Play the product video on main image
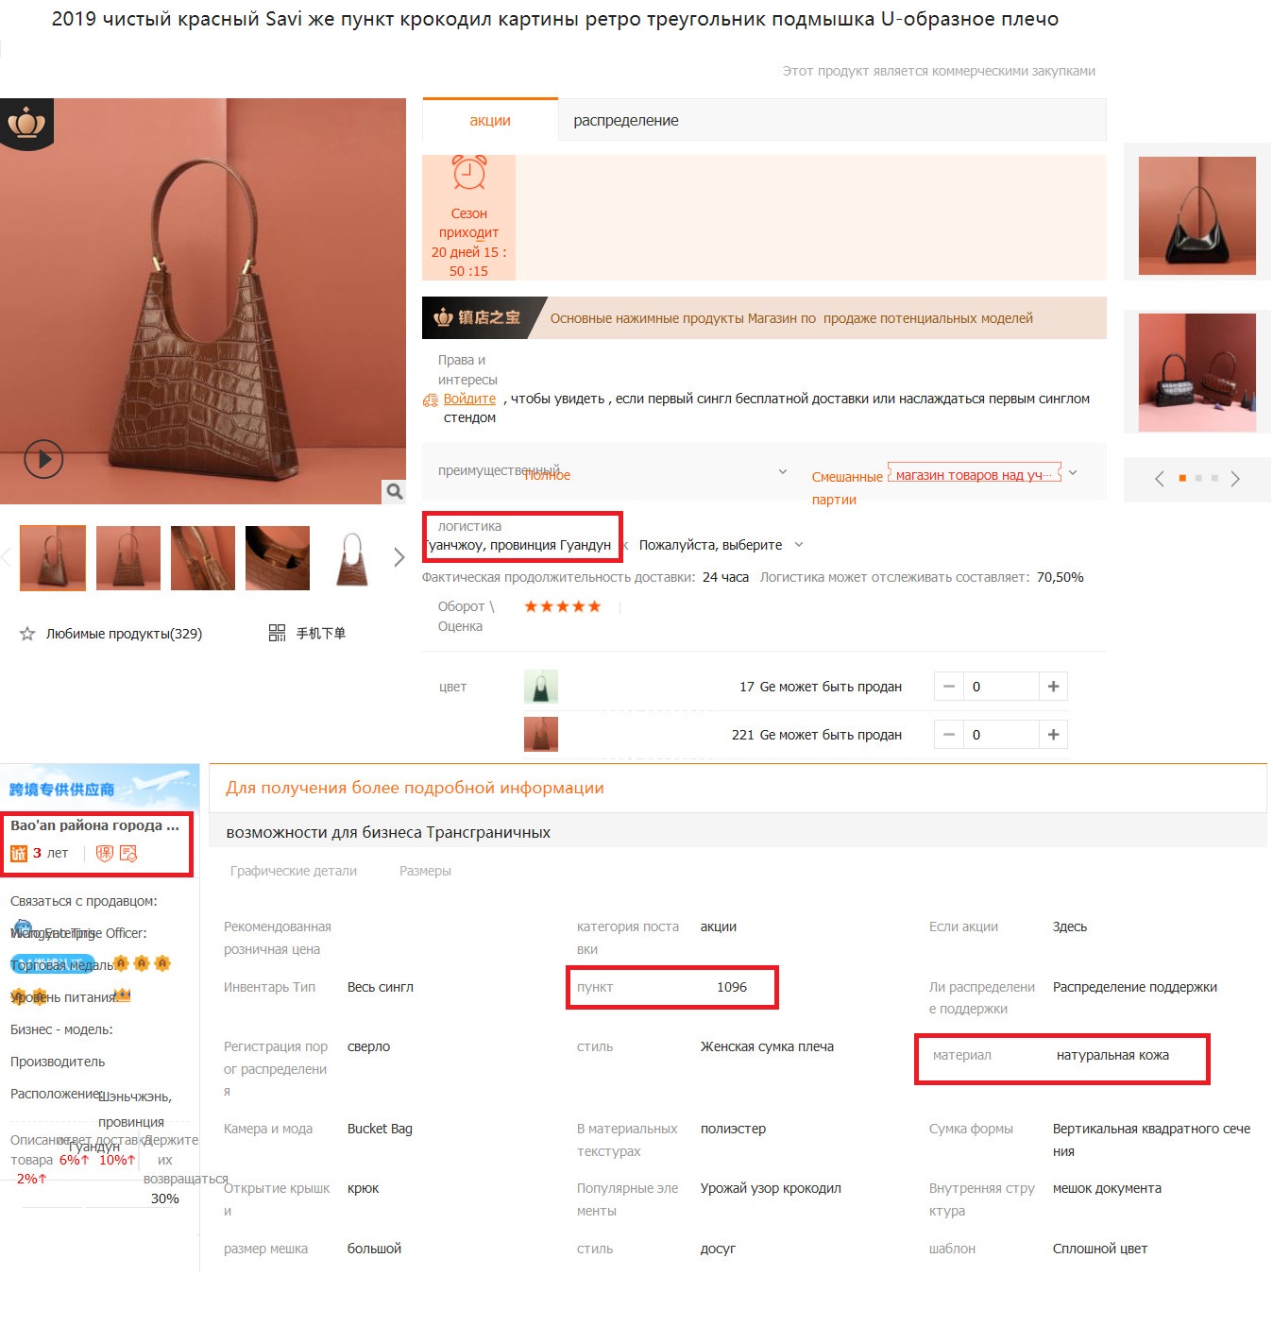This screenshot has height=1326, width=1273. (43, 460)
